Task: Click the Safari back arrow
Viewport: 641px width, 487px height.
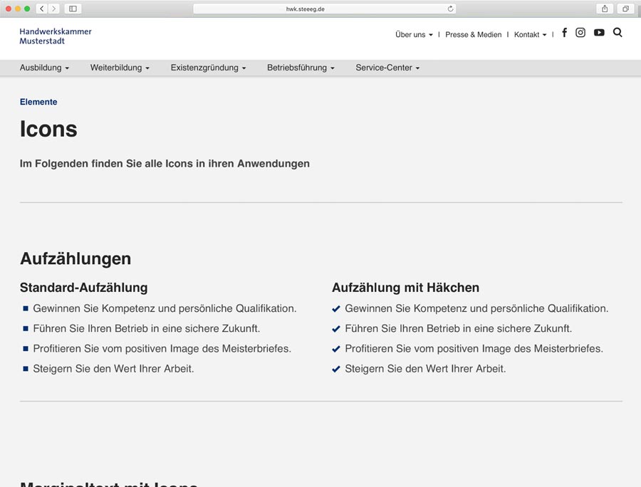Action: pyautogui.click(x=42, y=9)
